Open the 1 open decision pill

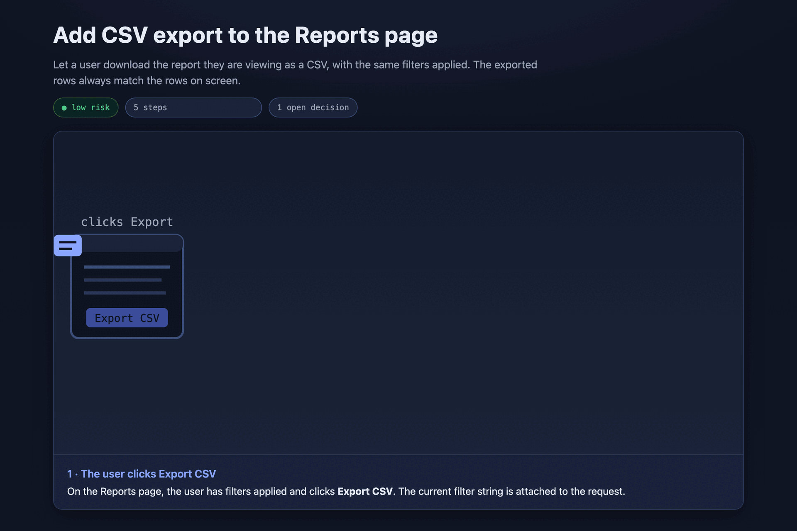(313, 107)
